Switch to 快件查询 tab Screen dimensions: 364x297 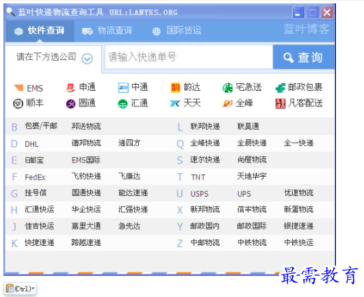(40, 31)
